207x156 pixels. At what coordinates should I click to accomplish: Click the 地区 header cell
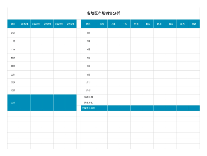tap(88, 24)
